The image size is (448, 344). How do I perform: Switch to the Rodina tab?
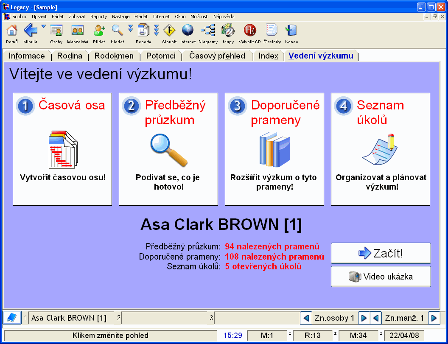pyautogui.click(x=70, y=56)
